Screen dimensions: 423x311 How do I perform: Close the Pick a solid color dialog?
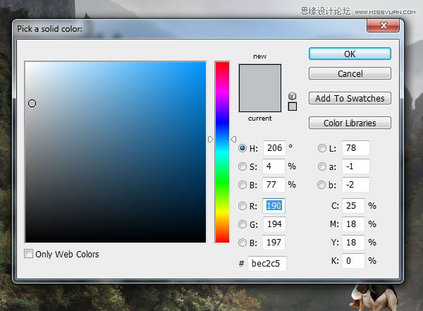383,25
